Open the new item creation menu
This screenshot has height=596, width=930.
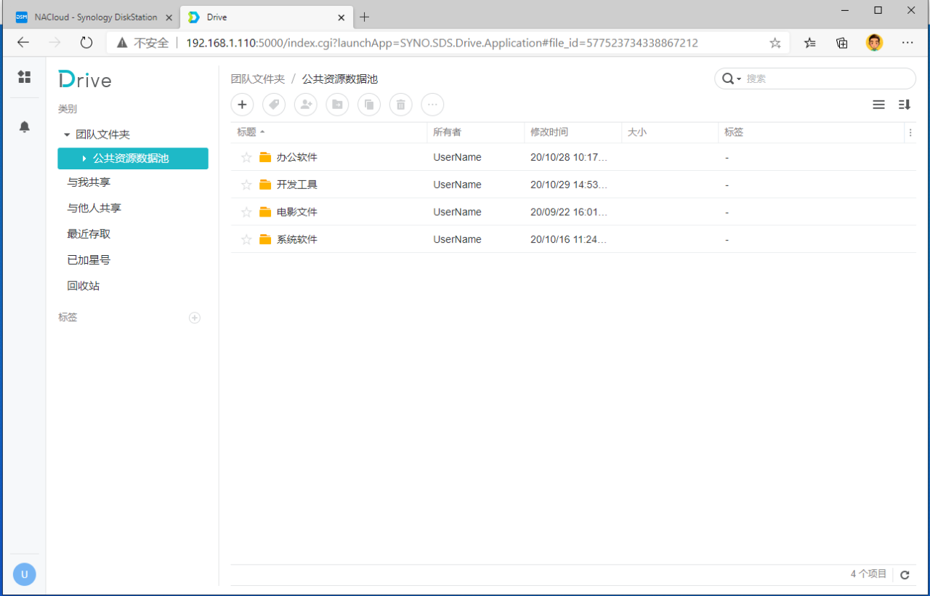(x=242, y=104)
